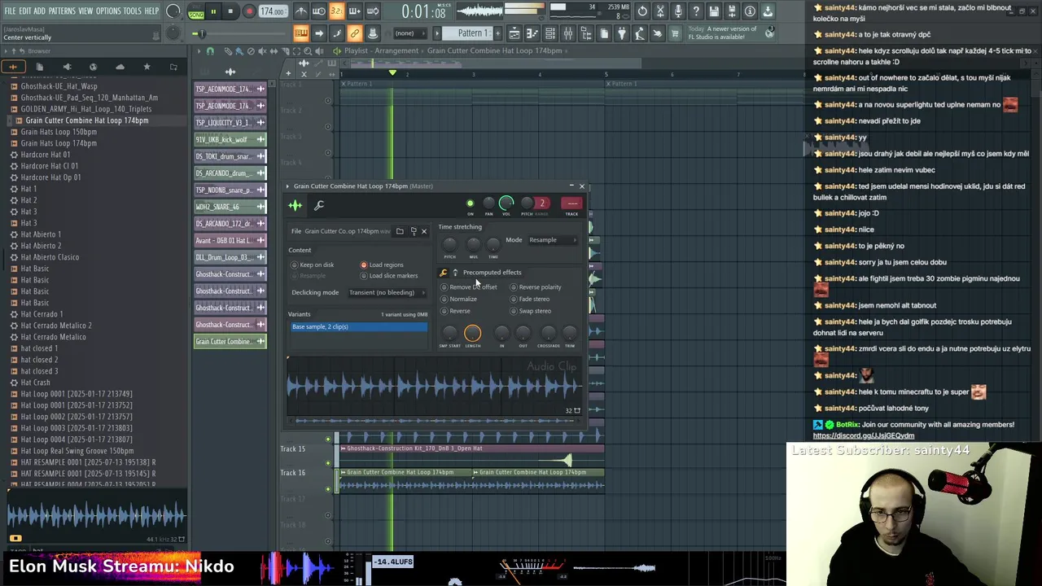The height and width of the screenshot is (586, 1042).
Task: Click the load sample folder icon
Action: click(x=400, y=231)
